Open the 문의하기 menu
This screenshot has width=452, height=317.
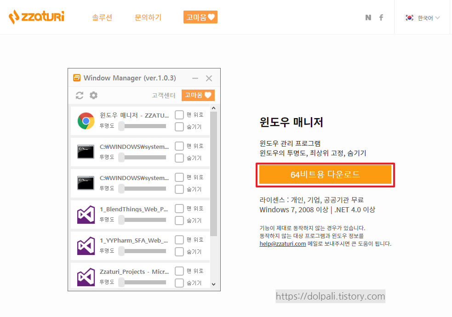coord(148,17)
